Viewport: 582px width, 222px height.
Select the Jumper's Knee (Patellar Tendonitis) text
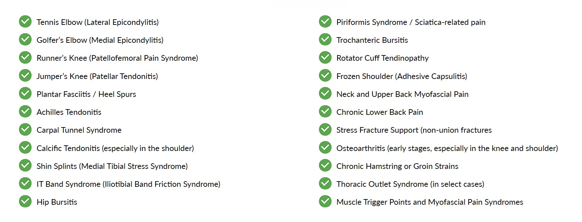pos(97,76)
